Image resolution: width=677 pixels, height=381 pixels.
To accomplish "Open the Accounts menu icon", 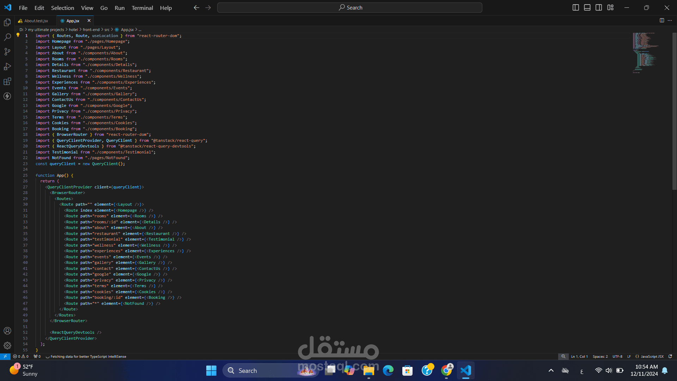I will click(x=7, y=331).
